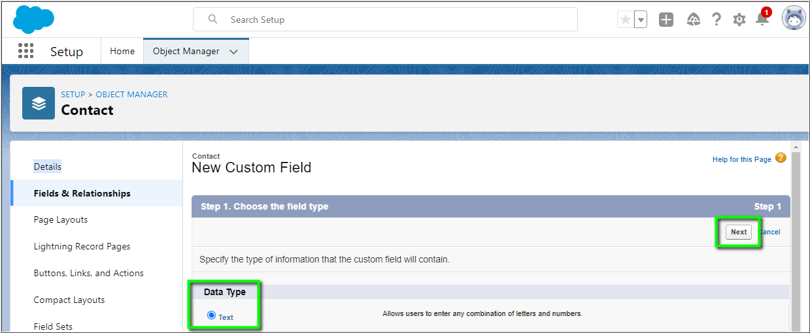This screenshot has height=333, width=810.
Task: Open Compact Layouts in the sidebar
Action: pyautogui.click(x=69, y=300)
